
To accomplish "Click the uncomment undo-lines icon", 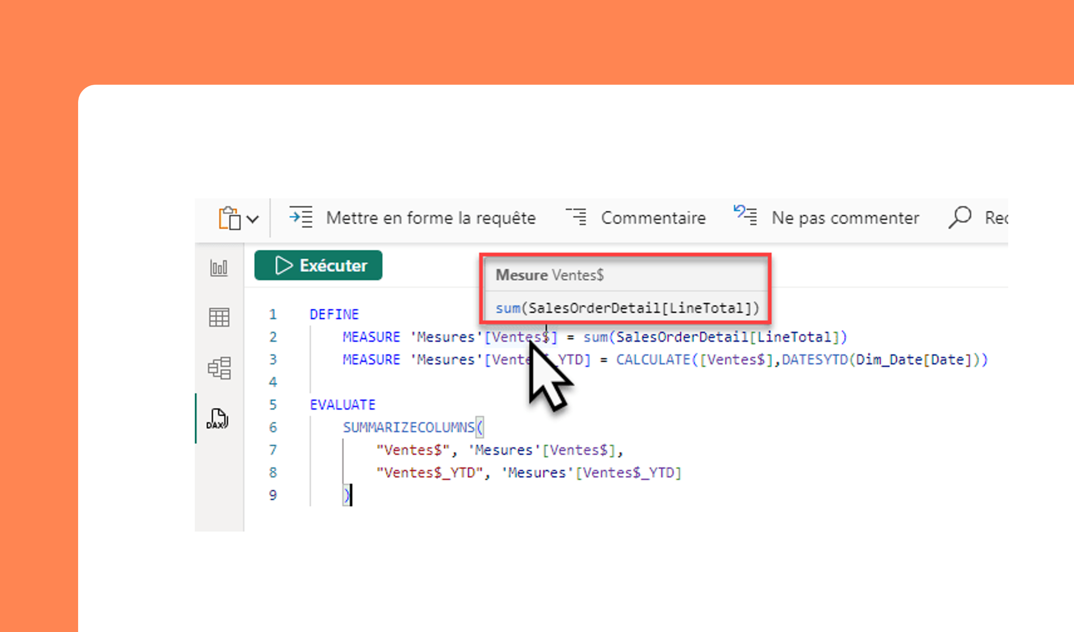I will [745, 216].
